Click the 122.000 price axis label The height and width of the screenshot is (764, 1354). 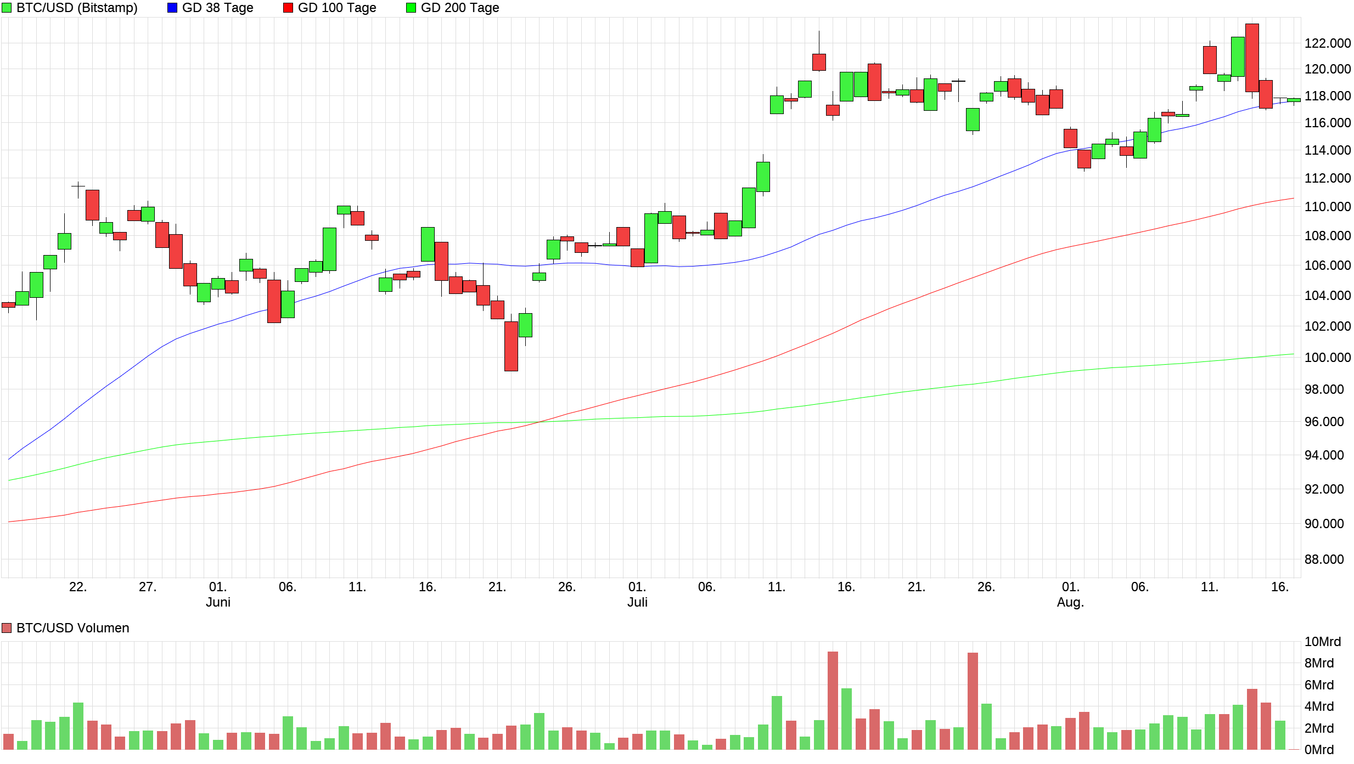1327,43
